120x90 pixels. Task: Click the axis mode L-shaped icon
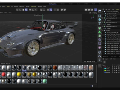coord(33,10)
